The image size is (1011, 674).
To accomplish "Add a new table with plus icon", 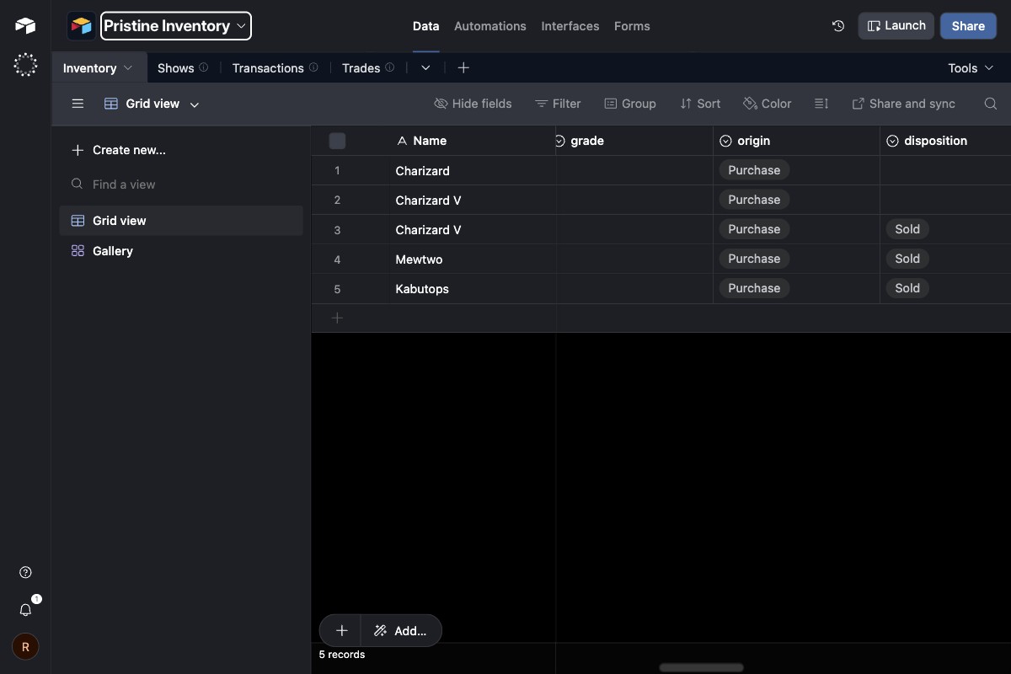I will click(463, 67).
